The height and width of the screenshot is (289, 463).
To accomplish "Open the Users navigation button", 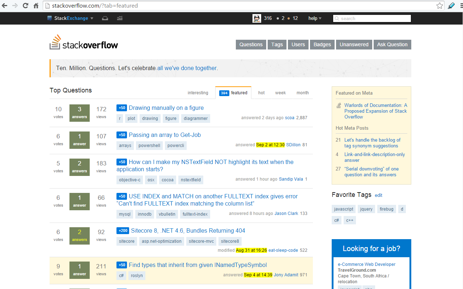I will coord(298,44).
